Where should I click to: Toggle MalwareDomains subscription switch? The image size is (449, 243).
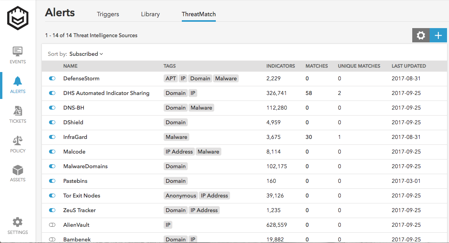[52, 166]
